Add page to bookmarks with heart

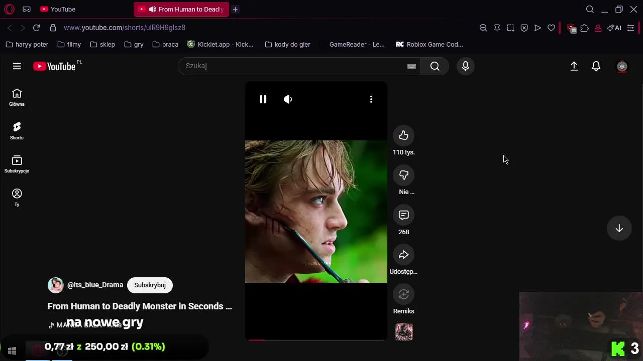(551, 28)
